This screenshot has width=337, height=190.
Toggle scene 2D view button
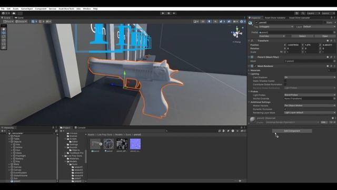[203, 22]
